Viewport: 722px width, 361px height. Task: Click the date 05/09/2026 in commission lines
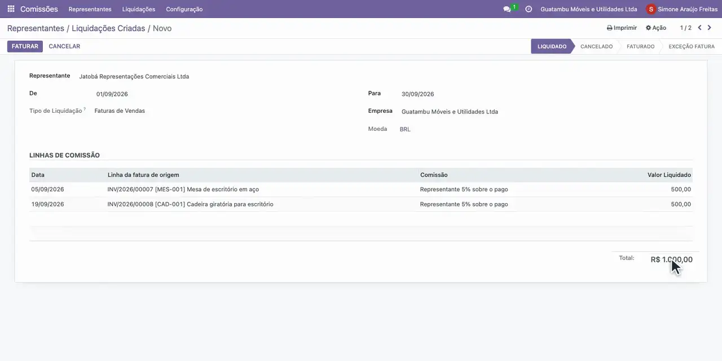click(x=47, y=190)
